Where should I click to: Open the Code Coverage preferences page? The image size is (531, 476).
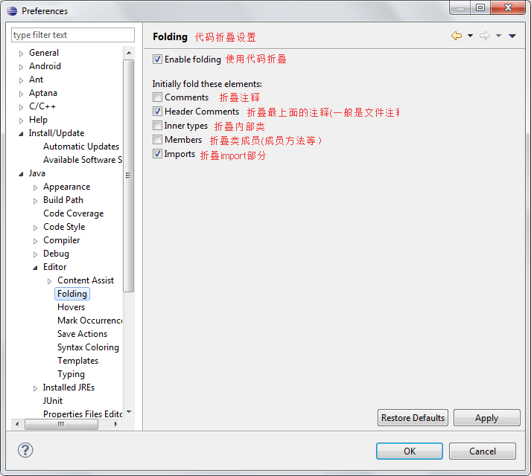tap(74, 213)
